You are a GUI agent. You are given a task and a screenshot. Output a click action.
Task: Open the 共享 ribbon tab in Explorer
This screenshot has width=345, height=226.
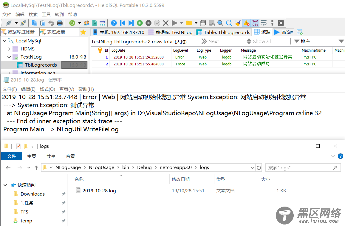pos(51,156)
